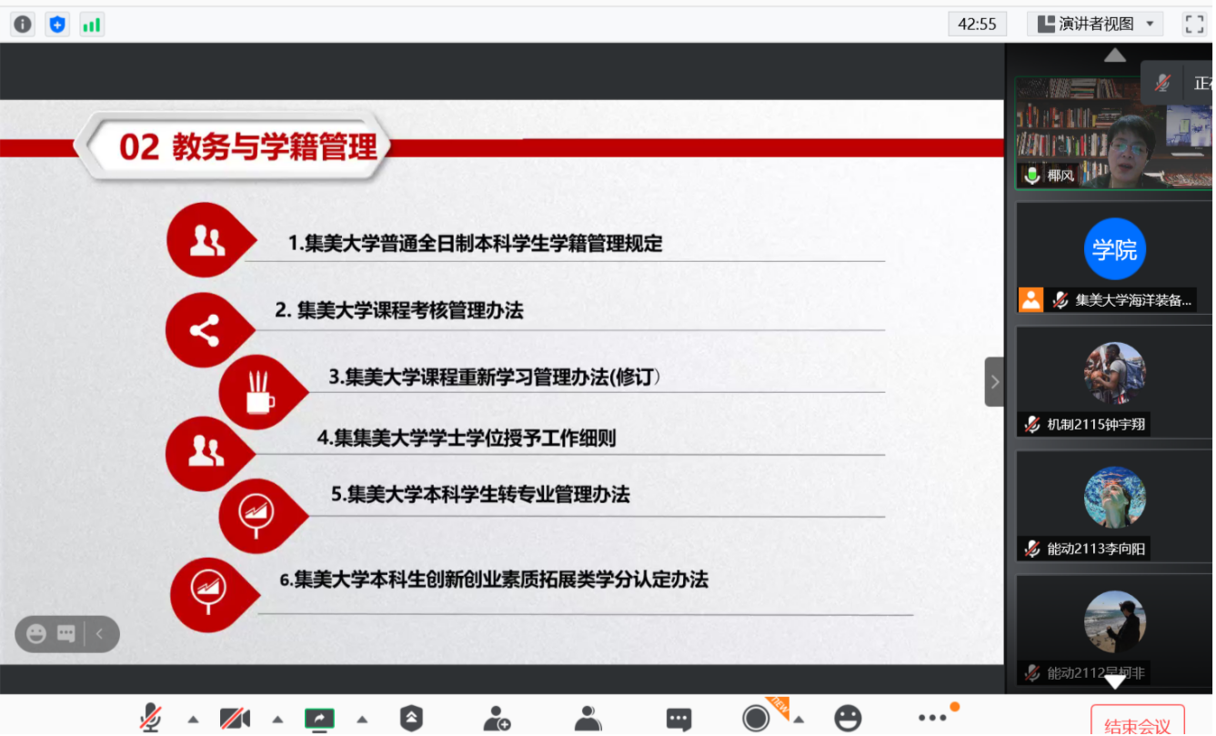Select the 椰风 speaker video thumbnail
Image resolution: width=1216 pixels, height=736 pixels.
(x=1113, y=133)
